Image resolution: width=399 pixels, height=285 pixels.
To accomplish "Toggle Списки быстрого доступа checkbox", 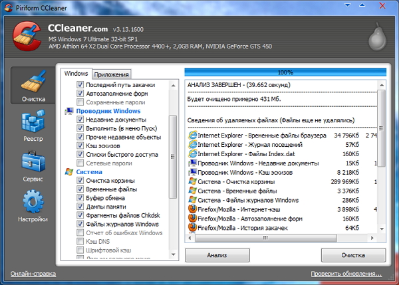I will point(80,154).
